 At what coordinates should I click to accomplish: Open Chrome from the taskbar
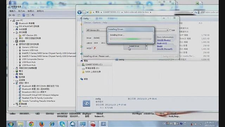tap(31, 124)
